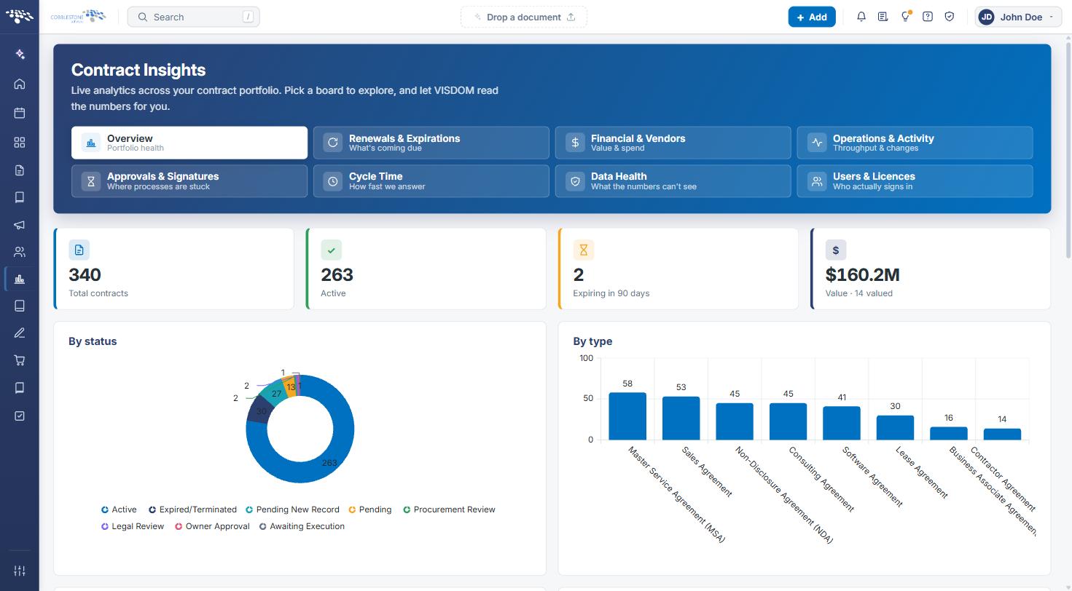Switch to Data Health board
1072x591 pixels.
[x=673, y=181]
